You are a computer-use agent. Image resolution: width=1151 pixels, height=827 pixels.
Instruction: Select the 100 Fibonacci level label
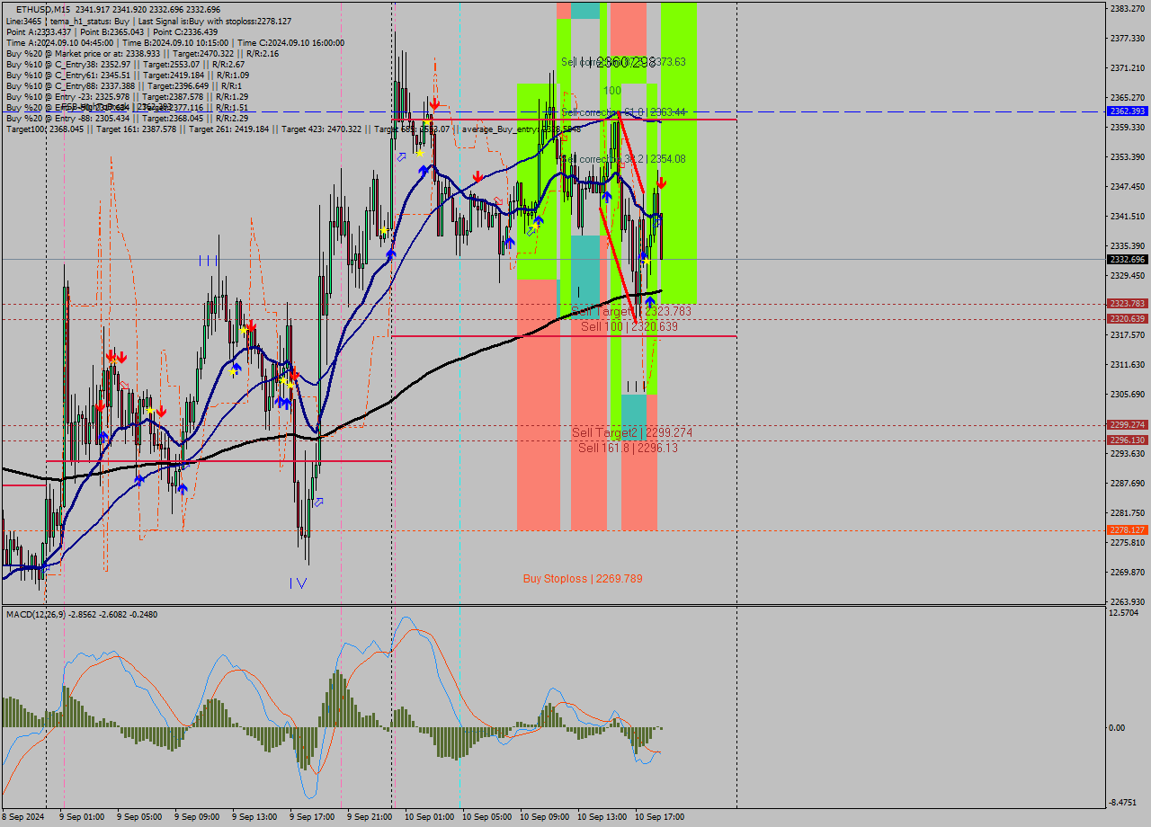[611, 90]
